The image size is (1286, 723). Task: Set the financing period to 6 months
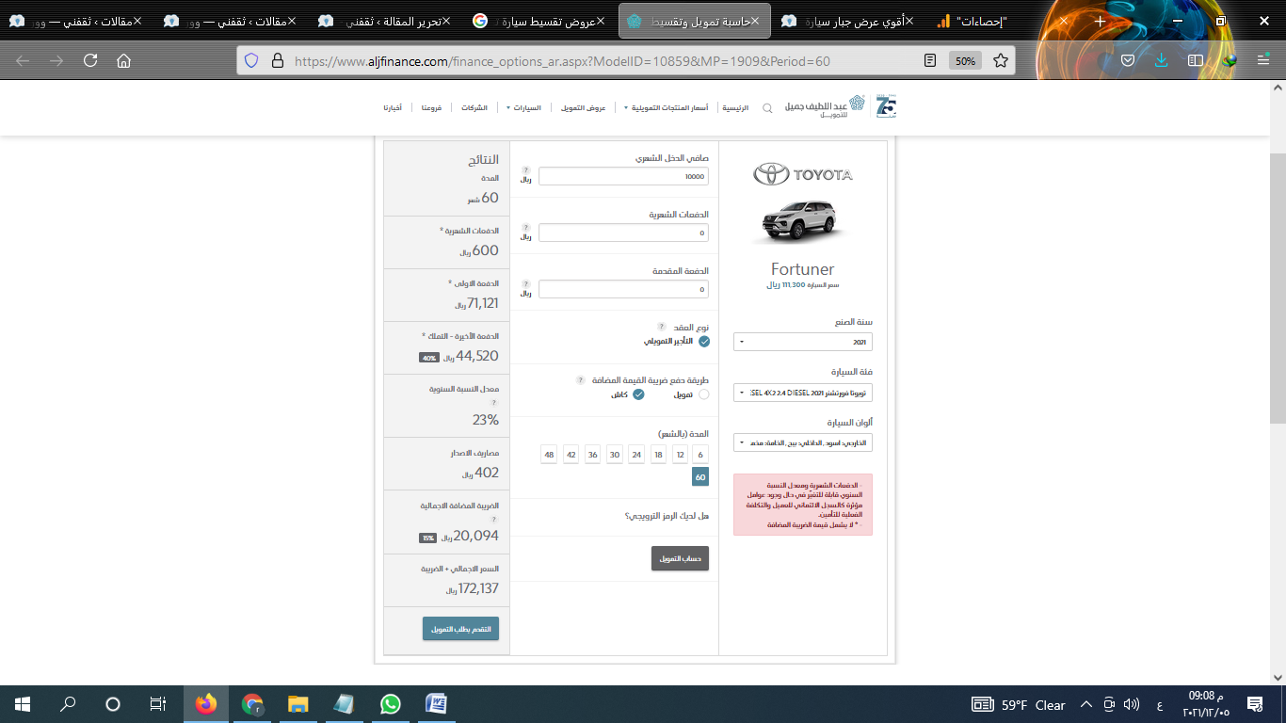tap(700, 455)
